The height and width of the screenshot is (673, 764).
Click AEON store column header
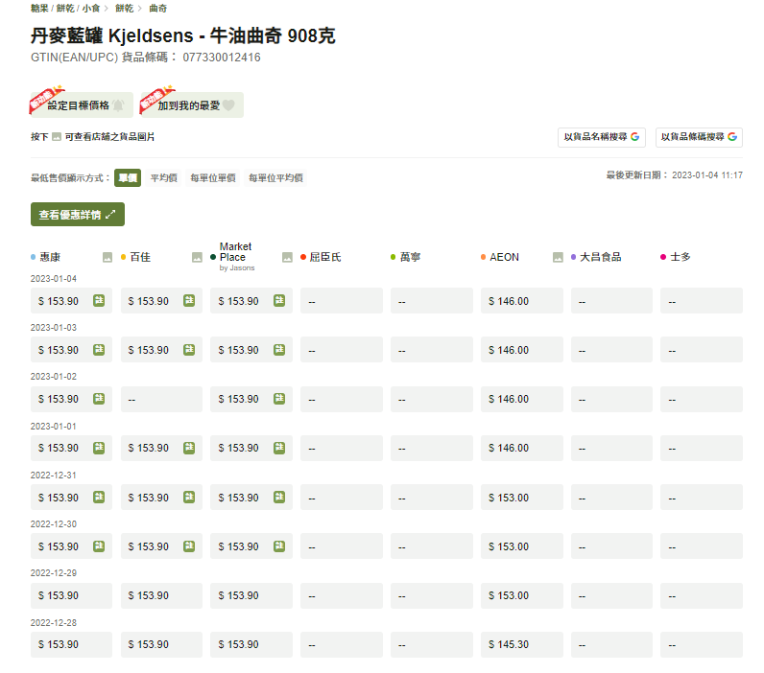[x=504, y=257]
